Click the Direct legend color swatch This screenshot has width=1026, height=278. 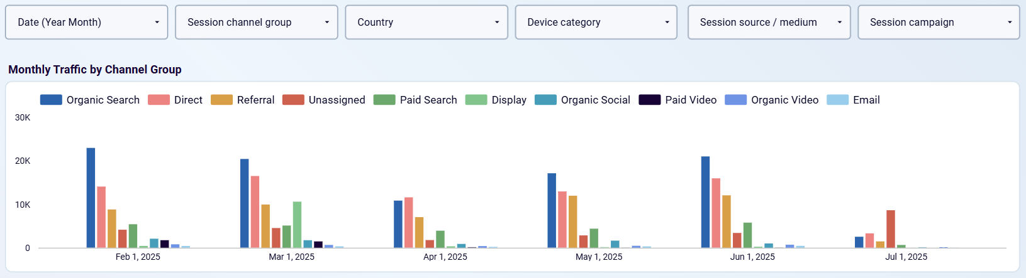(x=159, y=100)
